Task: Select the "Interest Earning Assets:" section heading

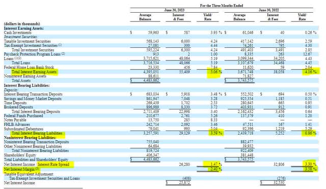Action: (x=24, y=28)
